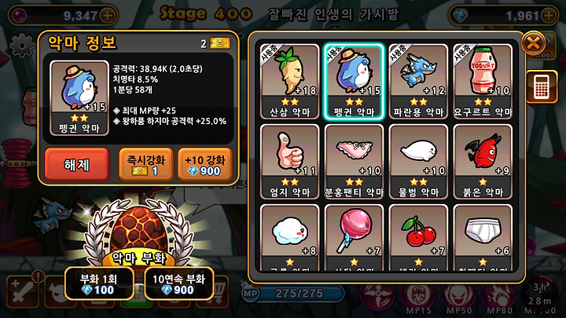The height and width of the screenshot is (318, 566).
Task: Click the 10연속 부화 hatch button
Action: click(179, 283)
